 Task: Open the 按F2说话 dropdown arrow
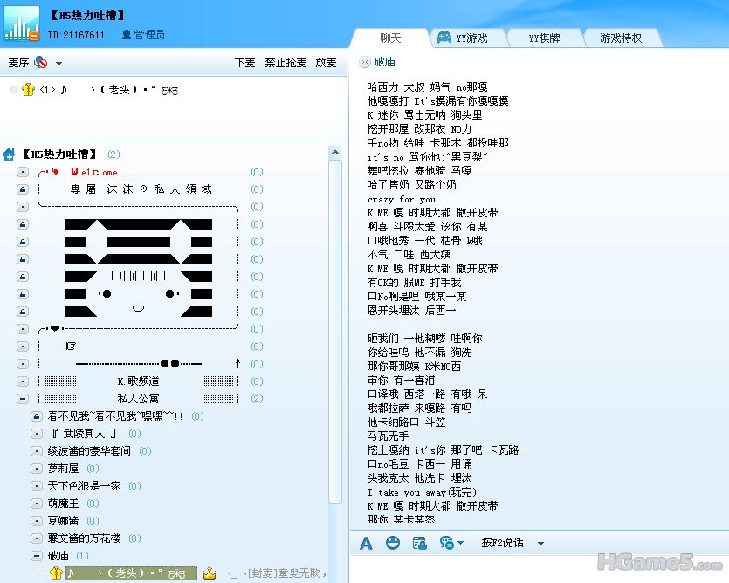click(x=540, y=544)
